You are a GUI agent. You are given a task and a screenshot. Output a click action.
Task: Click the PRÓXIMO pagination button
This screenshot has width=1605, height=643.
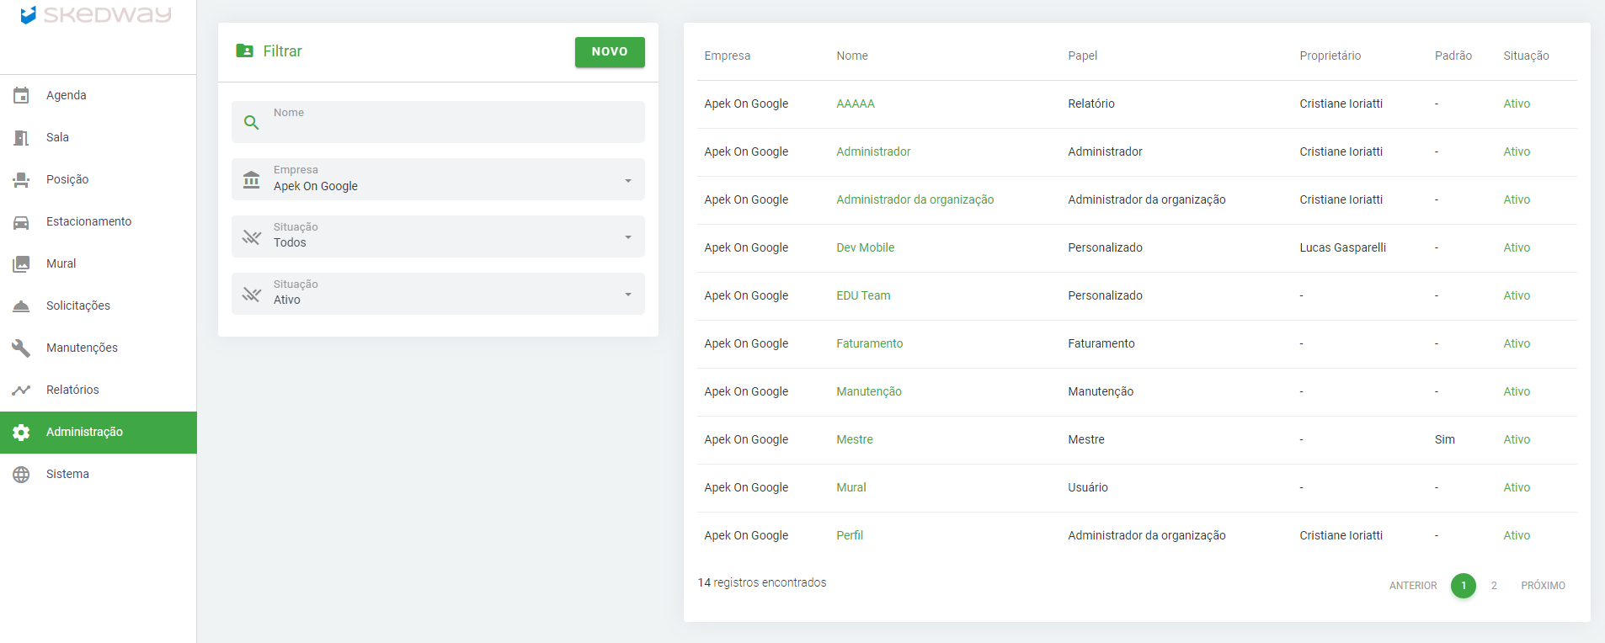(1543, 586)
